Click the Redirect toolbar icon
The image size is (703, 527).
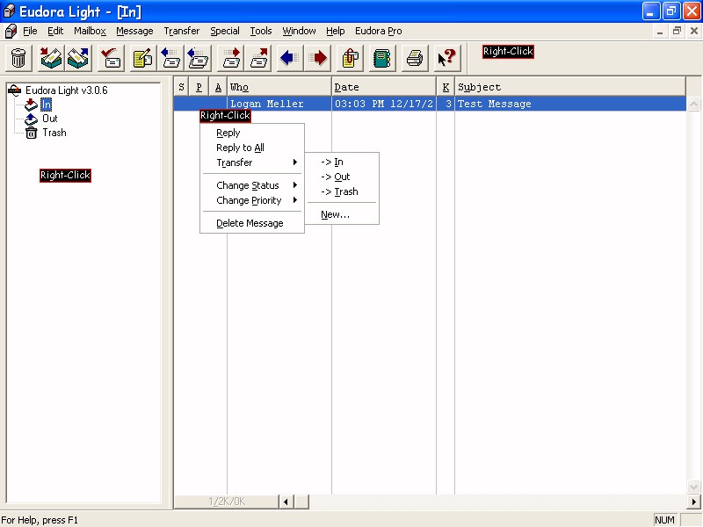click(x=258, y=58)
